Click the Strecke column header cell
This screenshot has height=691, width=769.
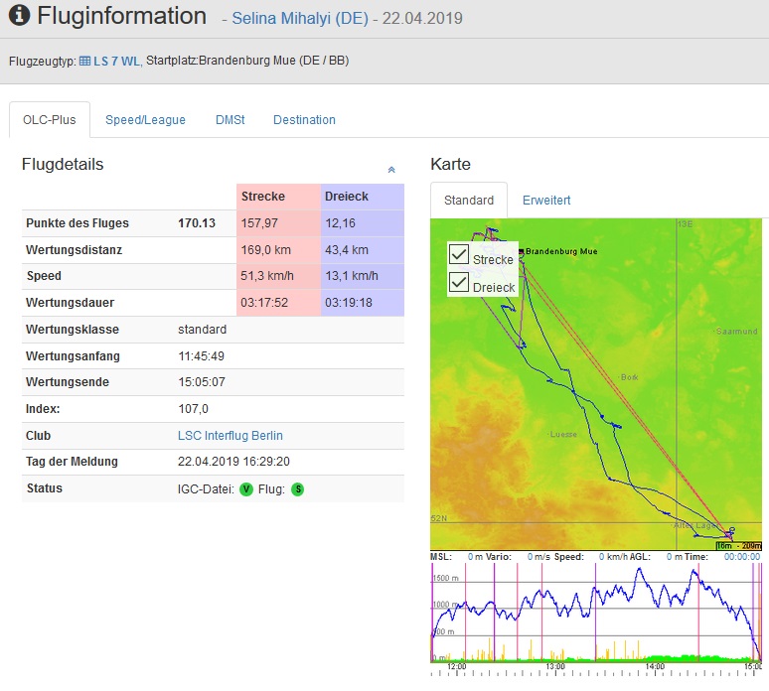coord(278,197)
